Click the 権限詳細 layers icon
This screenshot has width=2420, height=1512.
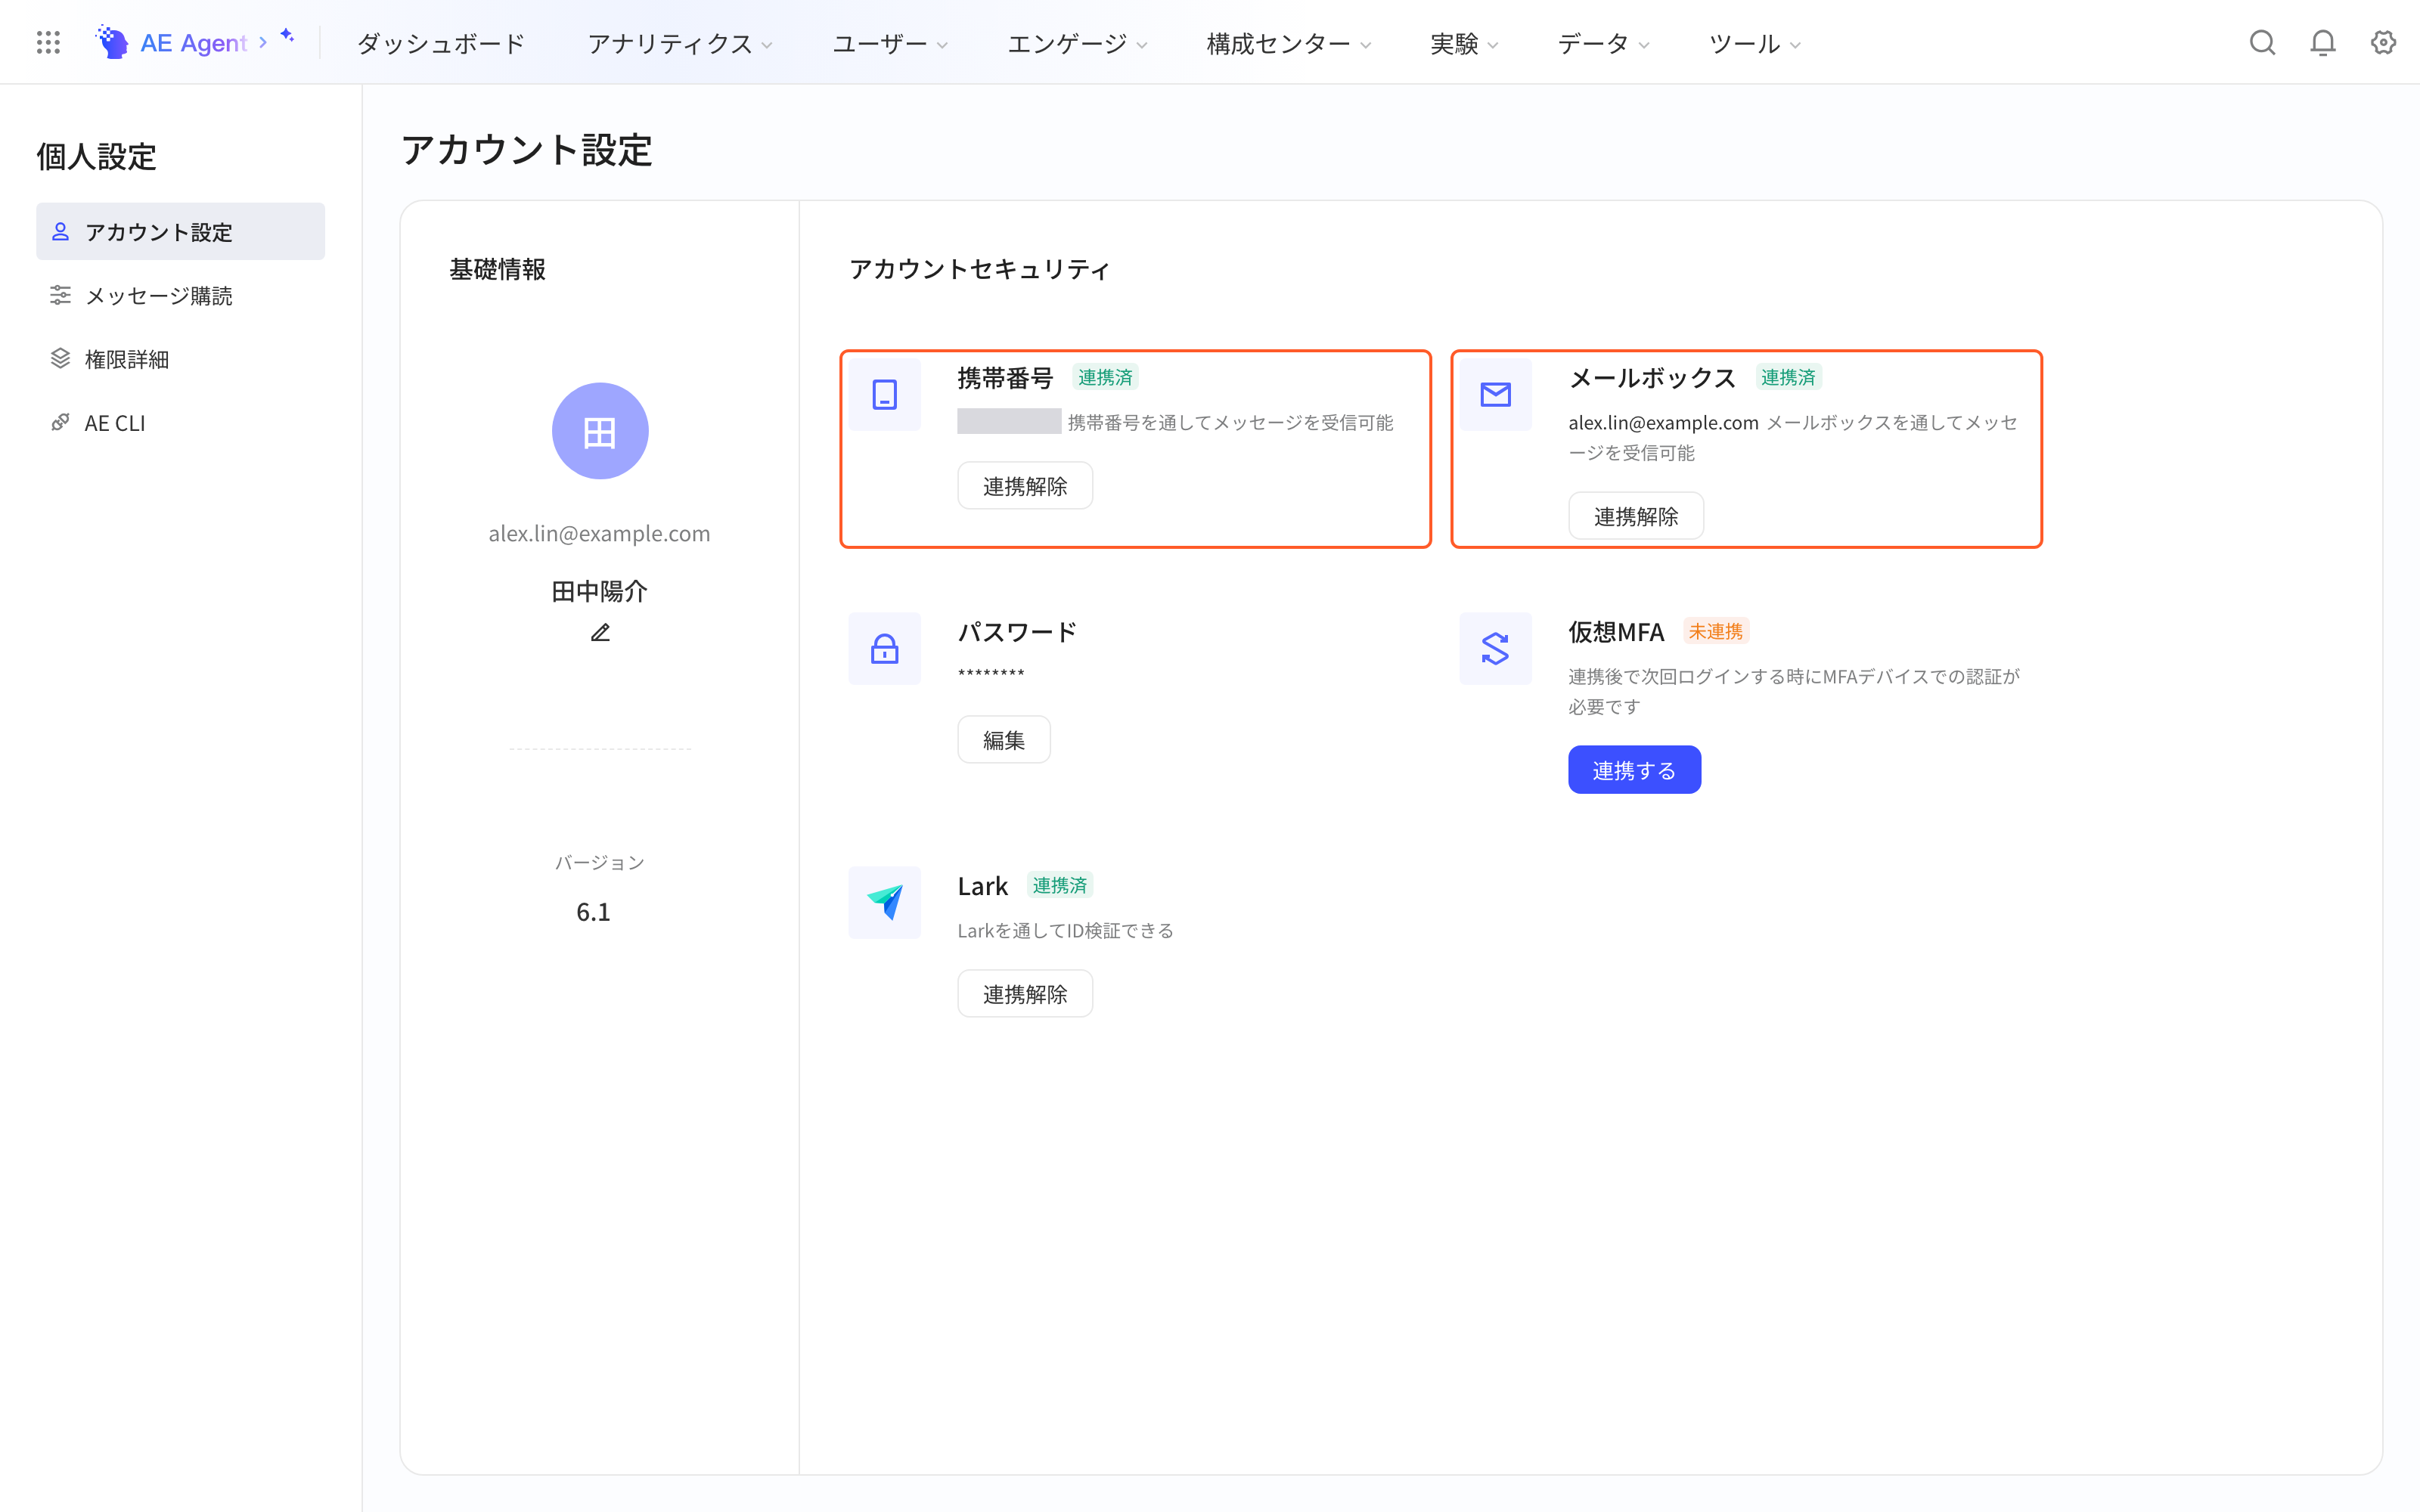(60, 358)
